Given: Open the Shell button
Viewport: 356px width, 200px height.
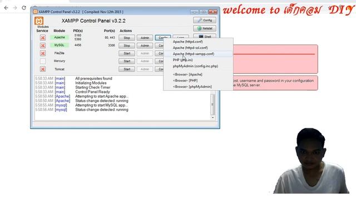Looking at the screenshot, I should point(205,36).
